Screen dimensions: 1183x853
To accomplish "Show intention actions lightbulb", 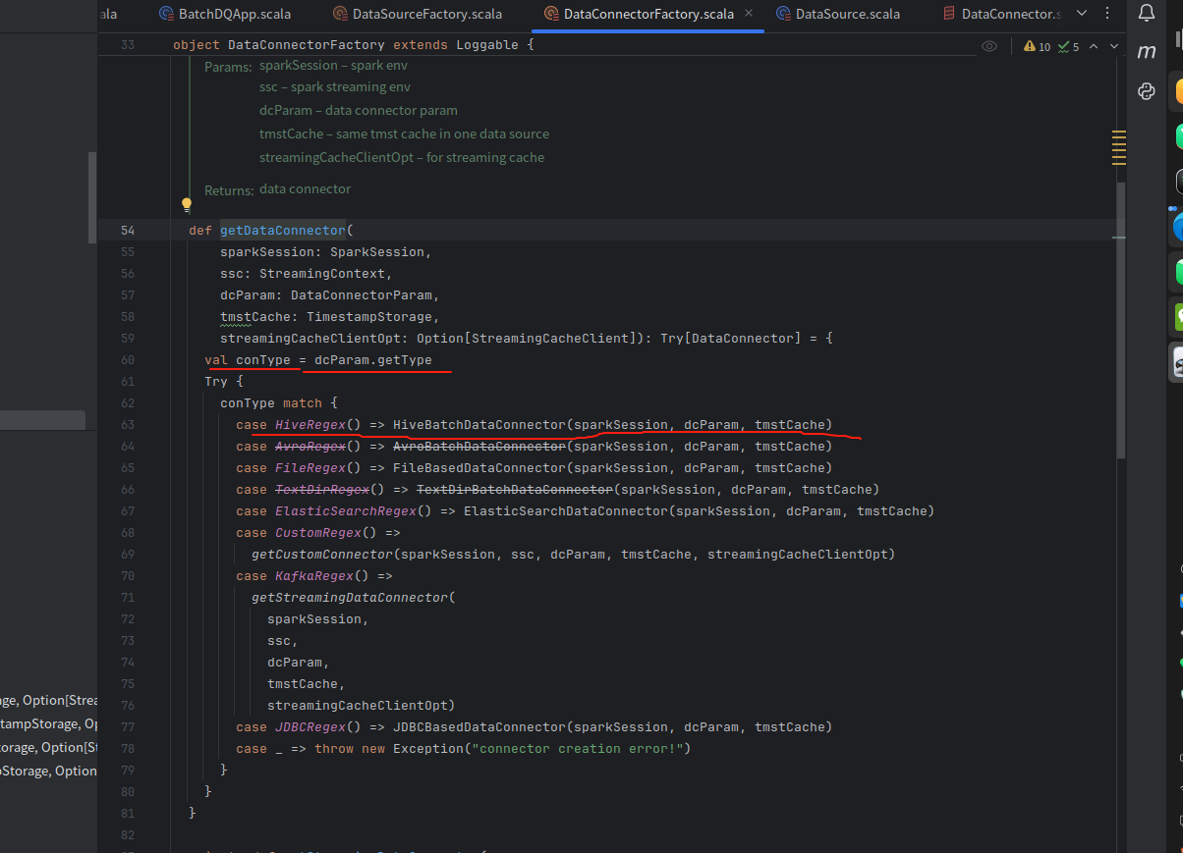I will [186, 205].
